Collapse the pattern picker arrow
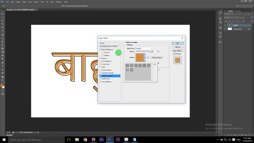 click(x=144, y=58)
